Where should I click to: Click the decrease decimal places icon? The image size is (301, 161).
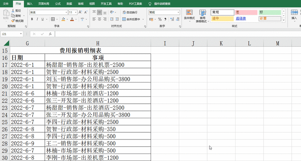pyautogui.click(x=177, y=19)
